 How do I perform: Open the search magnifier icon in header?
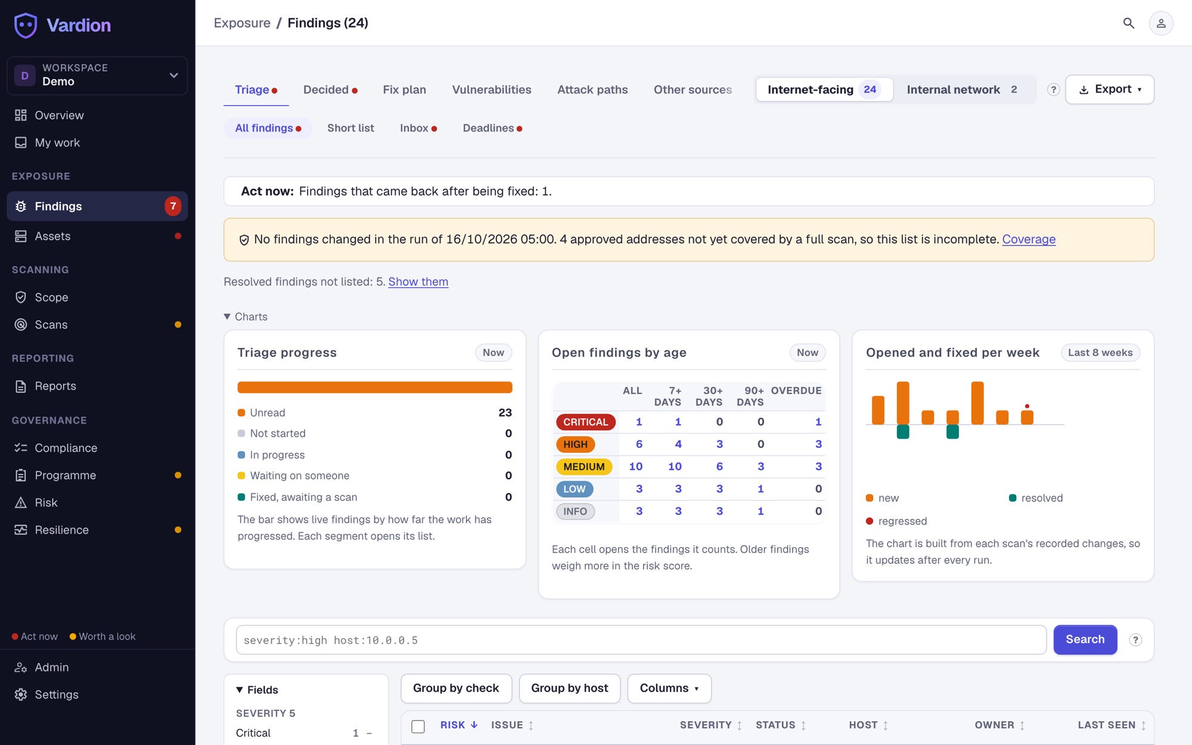1128,23
